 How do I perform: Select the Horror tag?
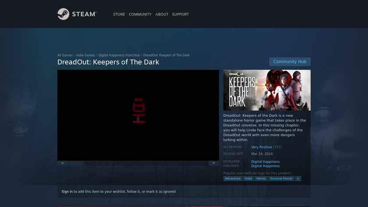point(261,178)
